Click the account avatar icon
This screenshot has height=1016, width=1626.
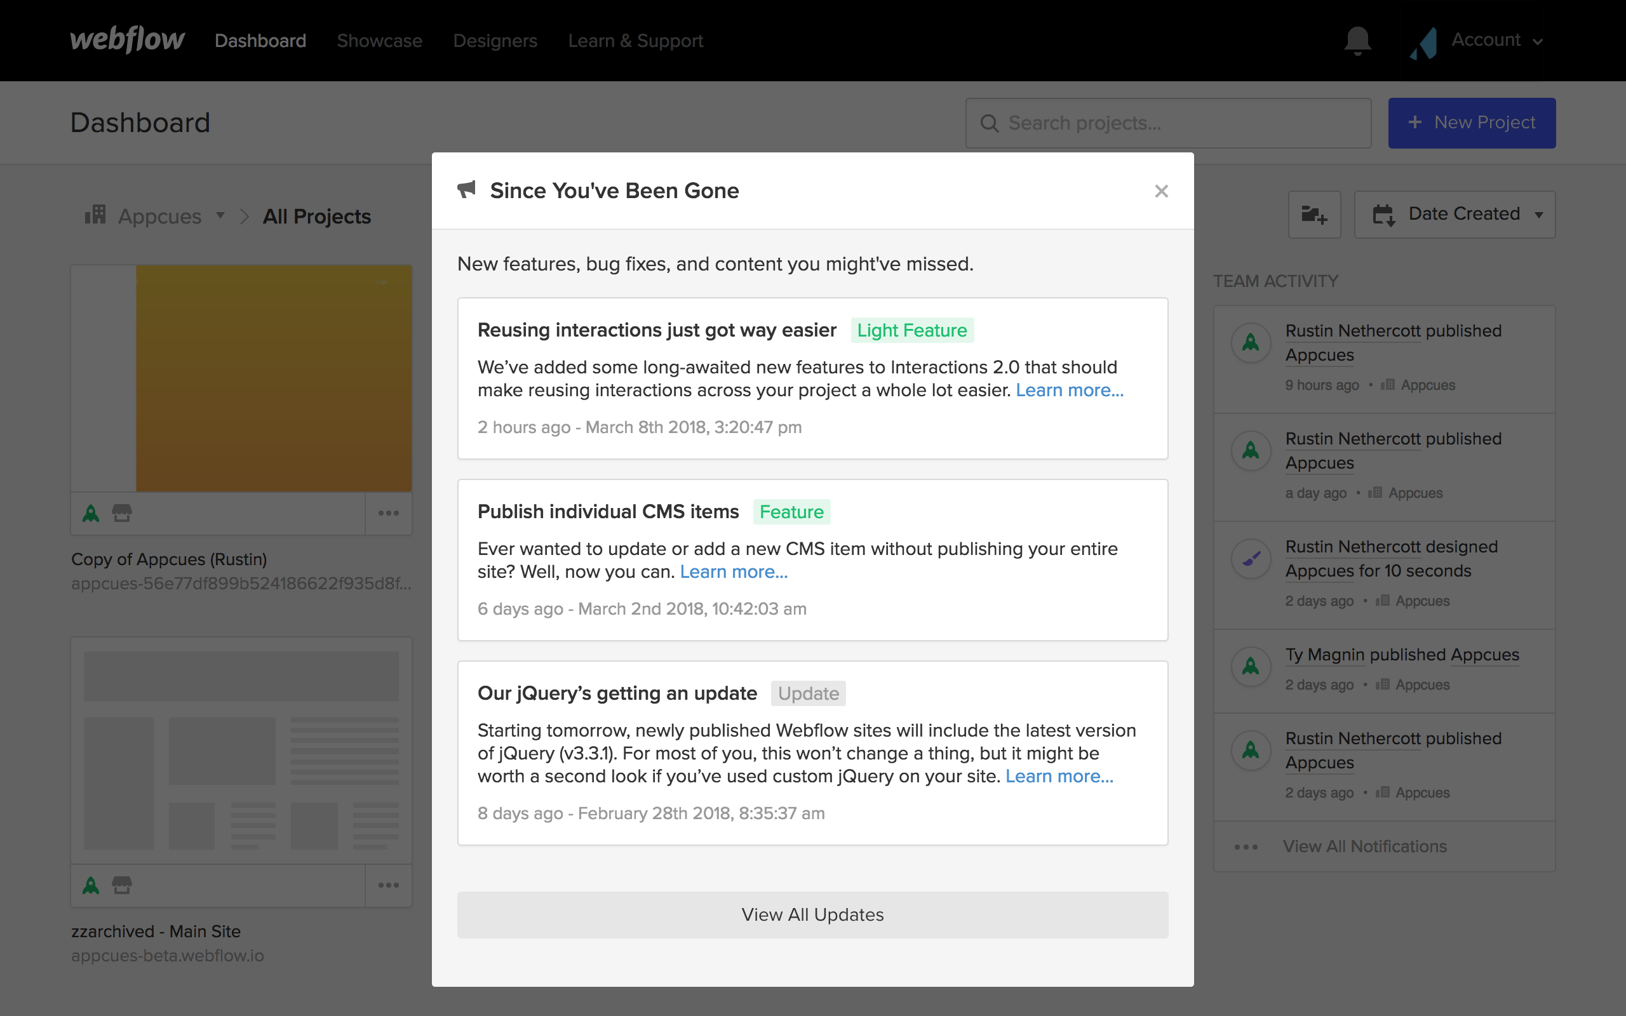(x=1424, y=43)
